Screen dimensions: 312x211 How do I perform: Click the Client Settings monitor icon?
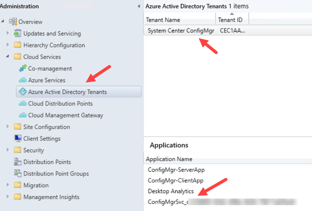[x=18, y=139]
